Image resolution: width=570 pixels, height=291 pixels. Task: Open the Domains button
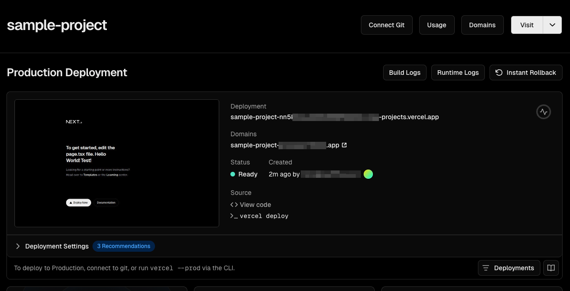[x=483, y=25]
